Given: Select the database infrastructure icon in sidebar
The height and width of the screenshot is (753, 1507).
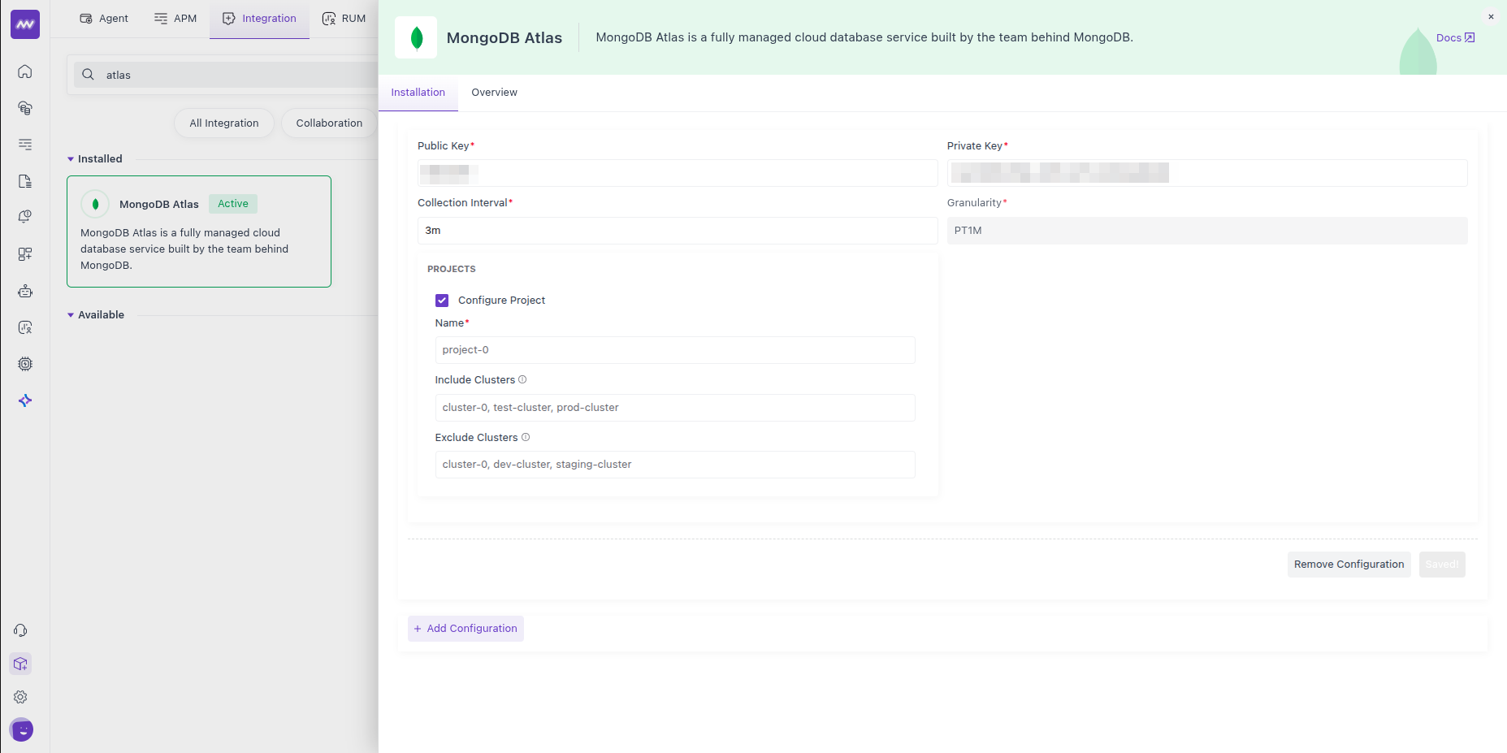Looking at the screenshot, I should coord(24,107).
